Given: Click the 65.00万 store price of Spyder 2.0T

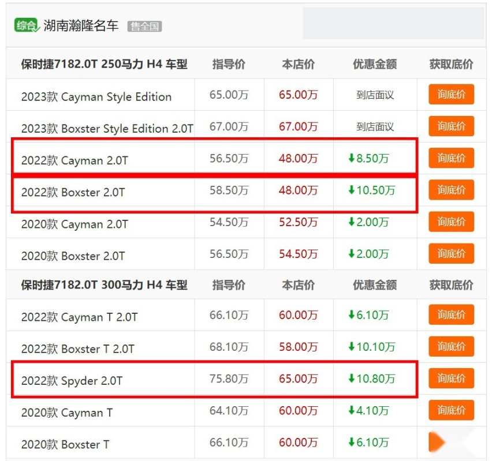Looking at the screenshot, I should pyautogui.click(x=299, y=379).
